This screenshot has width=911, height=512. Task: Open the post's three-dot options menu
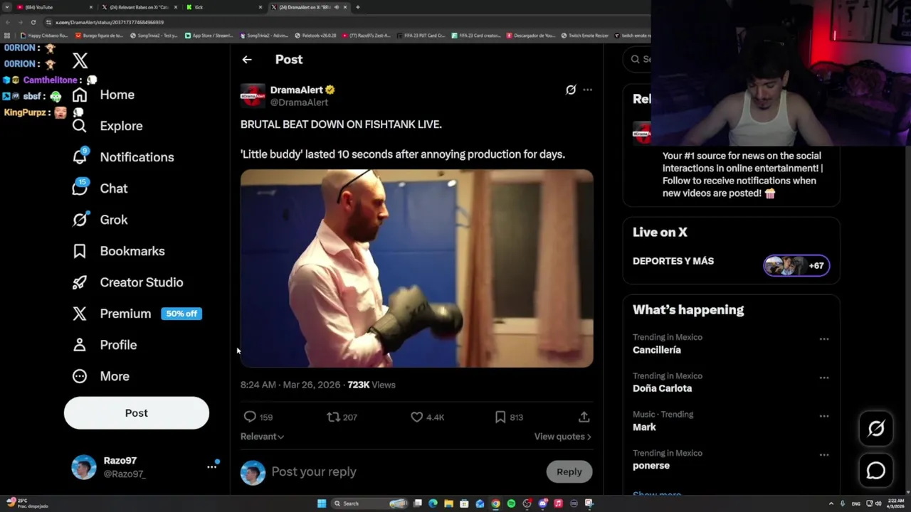click(x=587, y=90)
